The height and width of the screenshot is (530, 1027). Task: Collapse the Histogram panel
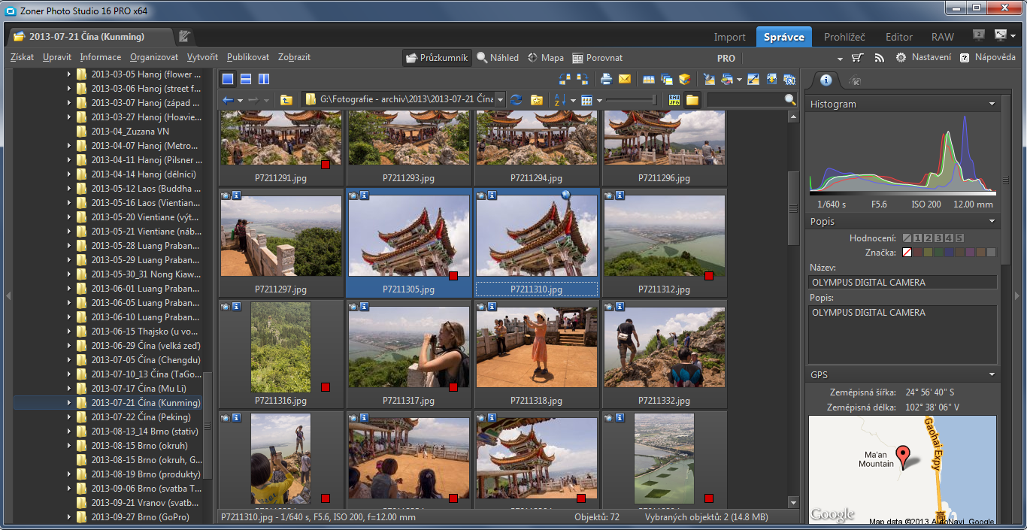pos(992,104)
